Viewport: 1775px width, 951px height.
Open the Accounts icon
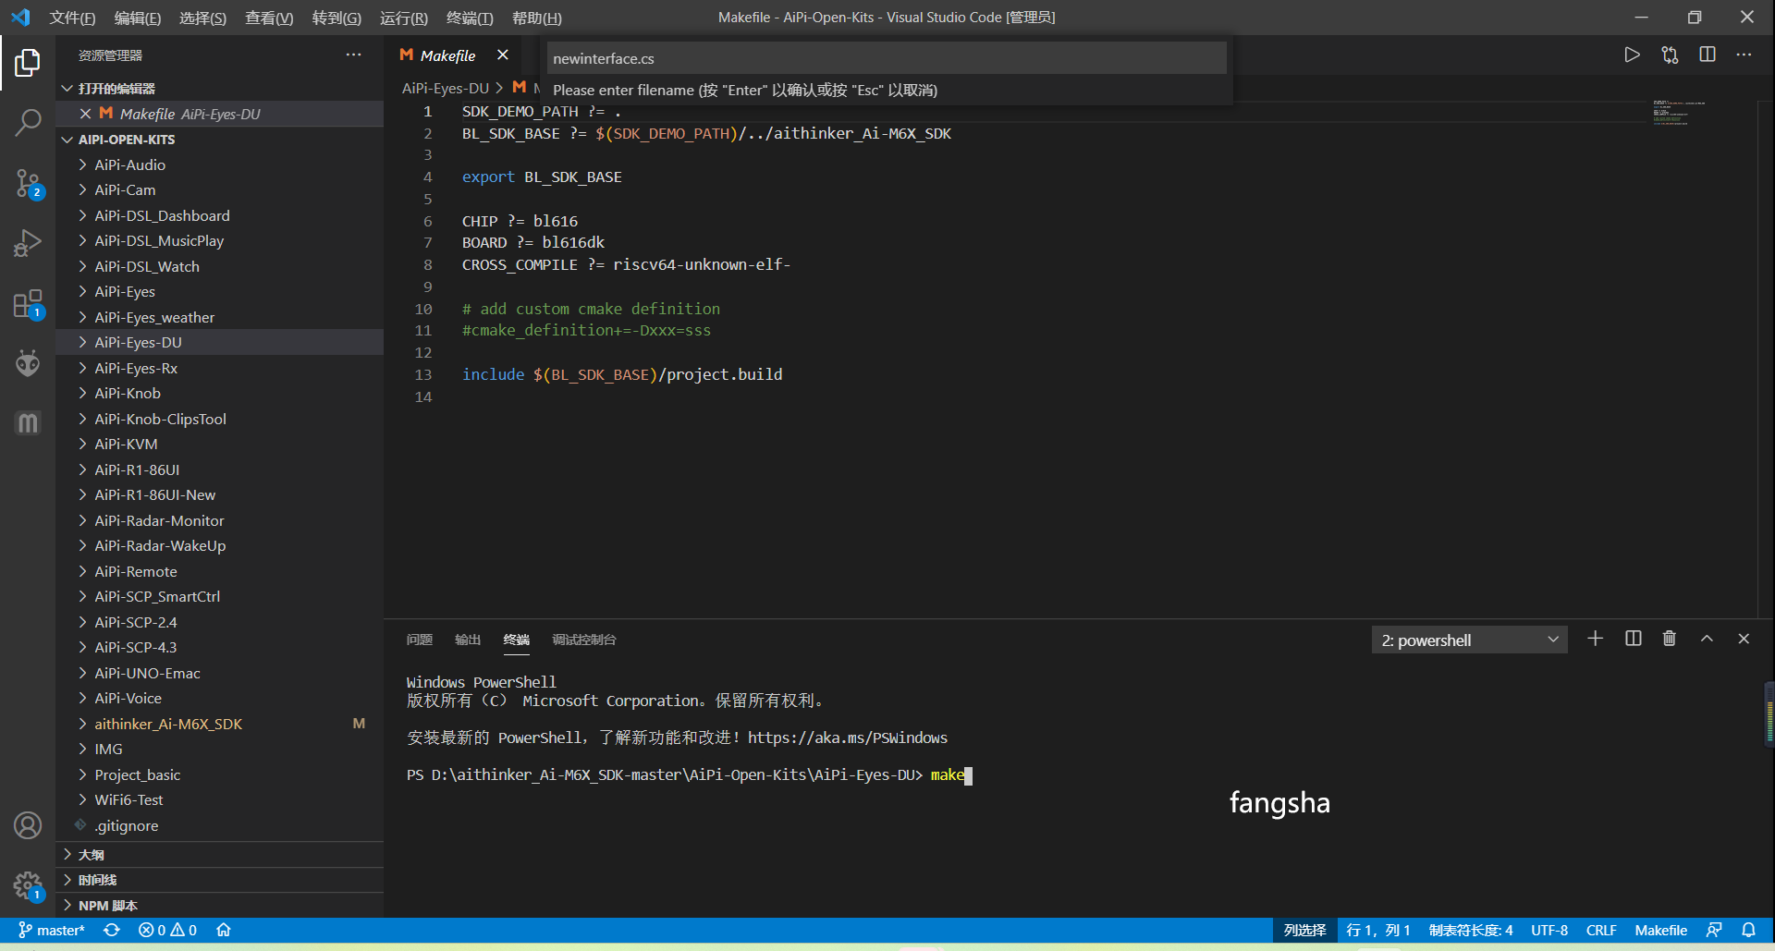click(28, 825)
